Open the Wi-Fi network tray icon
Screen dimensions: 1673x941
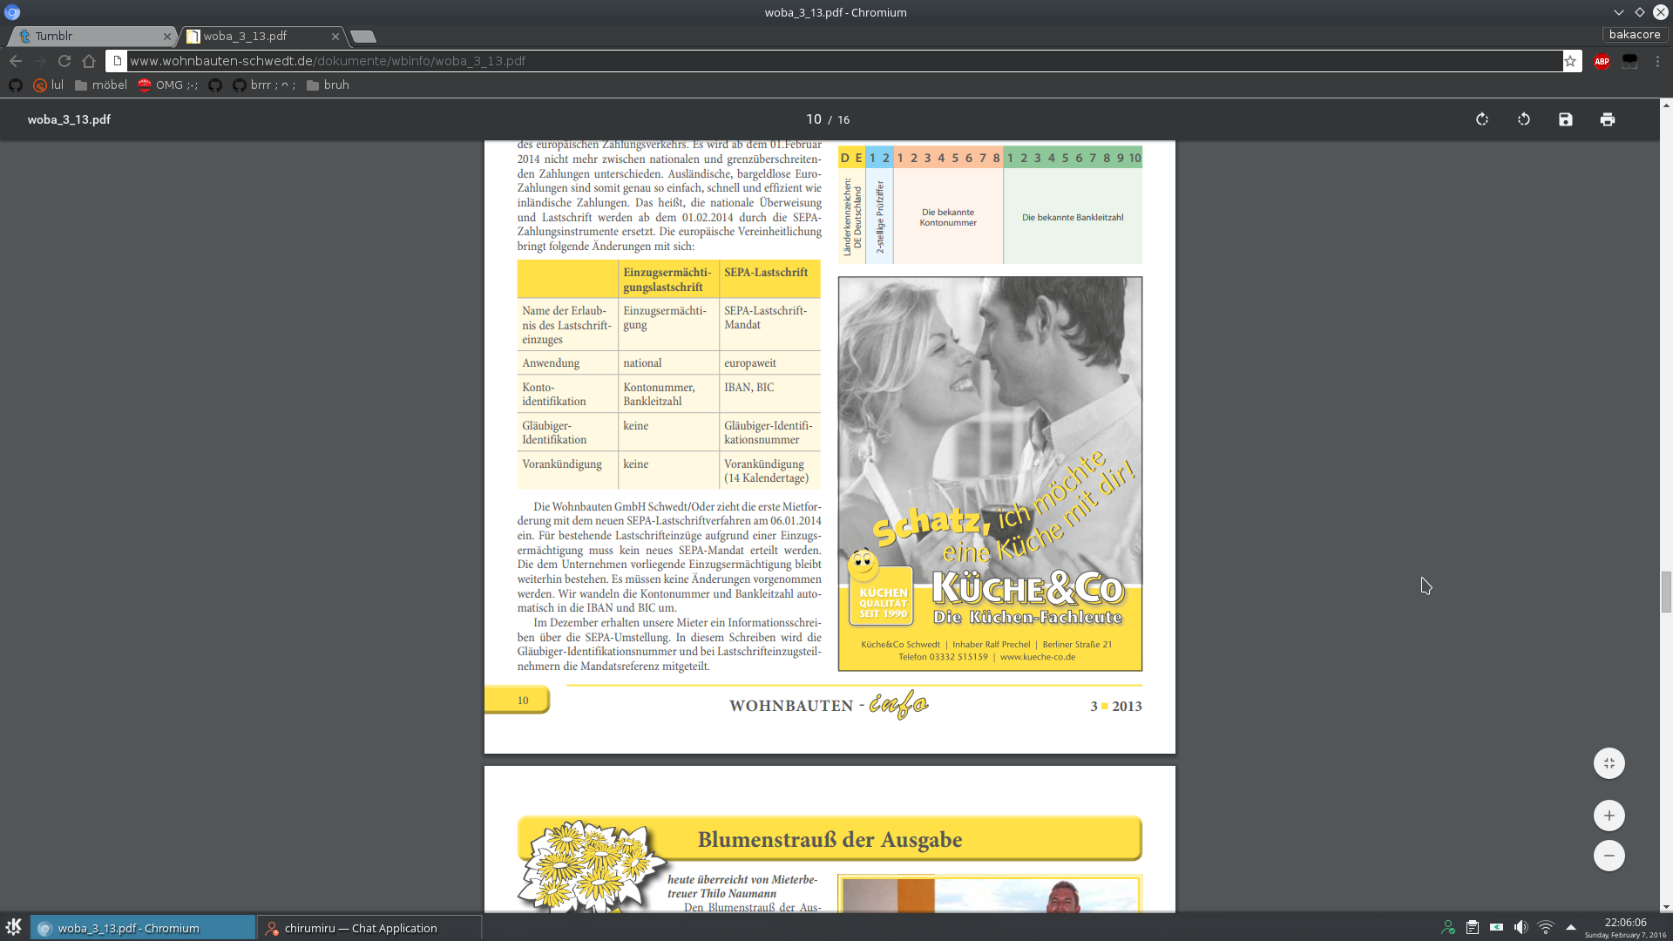1546,927
